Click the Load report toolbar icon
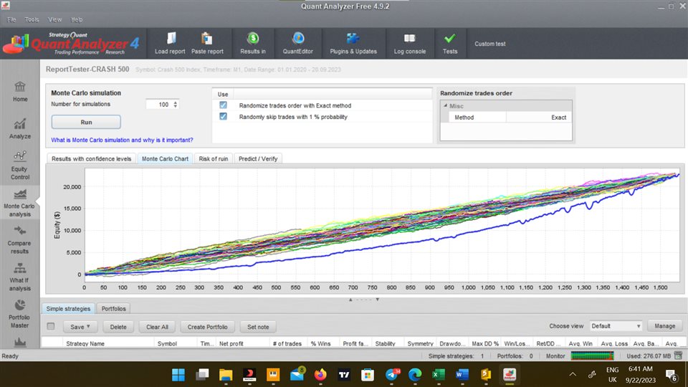The image size is (688, 387). (x=170, y=39)
